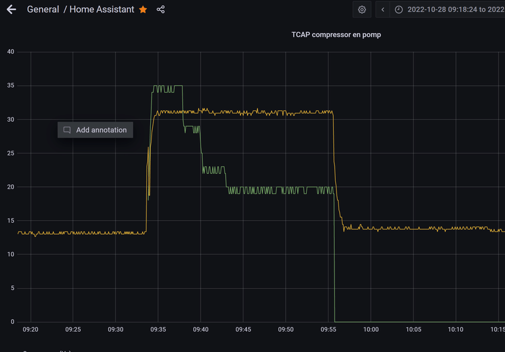Go back using the left arrow icon
The height and width of the screenshot is (352, 505).
pyautogui.click(x=11, y=9)
